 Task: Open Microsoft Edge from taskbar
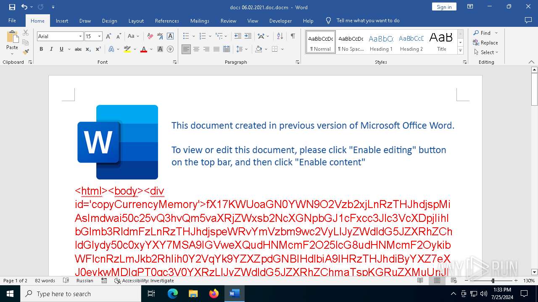pyautogui.click(x=173, y=294)
